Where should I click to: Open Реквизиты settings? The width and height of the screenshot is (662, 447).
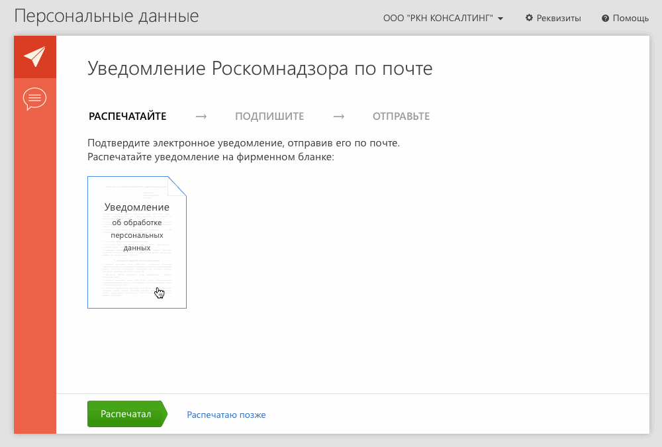point(553,18)
